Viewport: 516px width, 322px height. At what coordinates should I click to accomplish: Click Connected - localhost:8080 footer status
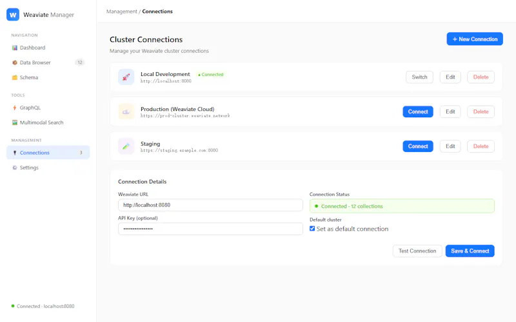(45, 306)
